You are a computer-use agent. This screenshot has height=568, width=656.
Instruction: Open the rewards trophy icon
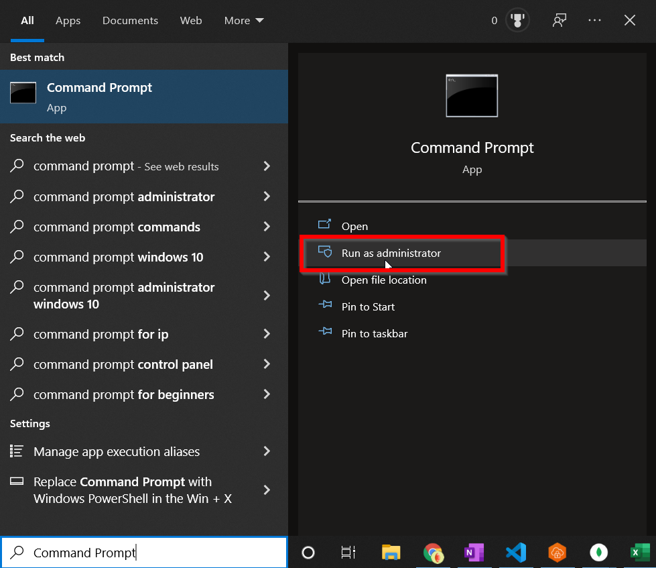[517, 20]
